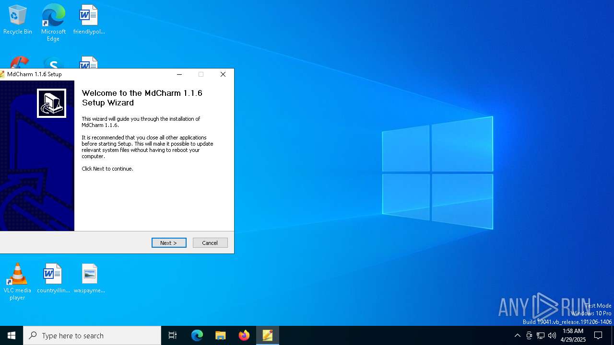Screen dimensions: 614x345
Task: Click the taskbar search box
Action: [x=92, y=335]
